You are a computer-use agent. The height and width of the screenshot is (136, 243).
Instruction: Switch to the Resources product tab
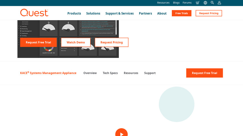coord(131,73)
